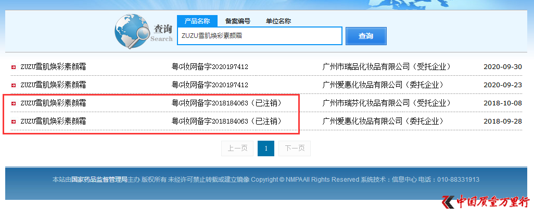Image resolution: width=534 pixels, height=217 pixels.
Task: Click the date 2018-10-08
Action: click(503, 103)
